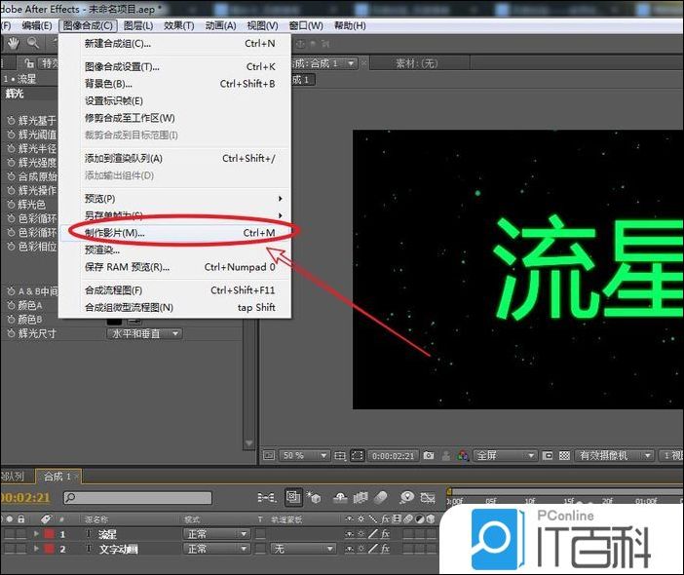Toggle the 辉光尺寸 stopwatch

(11, 333)
